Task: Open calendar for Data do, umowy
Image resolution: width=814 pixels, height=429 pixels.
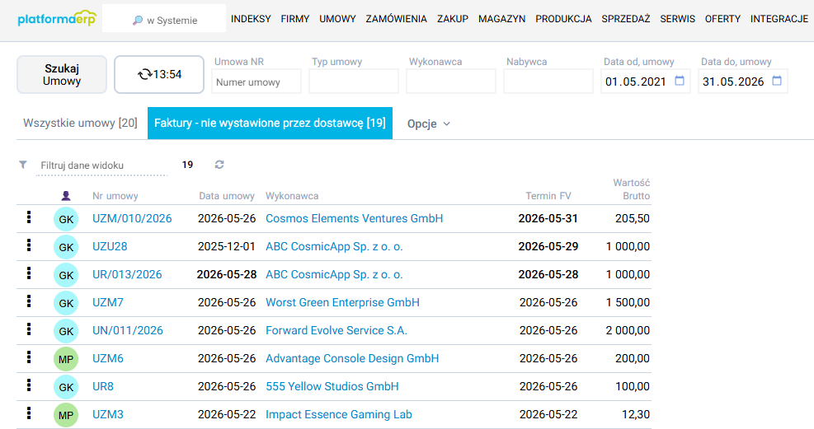Action: coord(777,81)
